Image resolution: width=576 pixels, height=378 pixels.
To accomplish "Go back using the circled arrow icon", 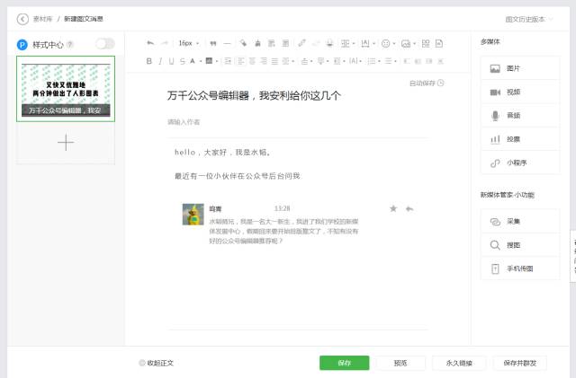I will 22,19.
